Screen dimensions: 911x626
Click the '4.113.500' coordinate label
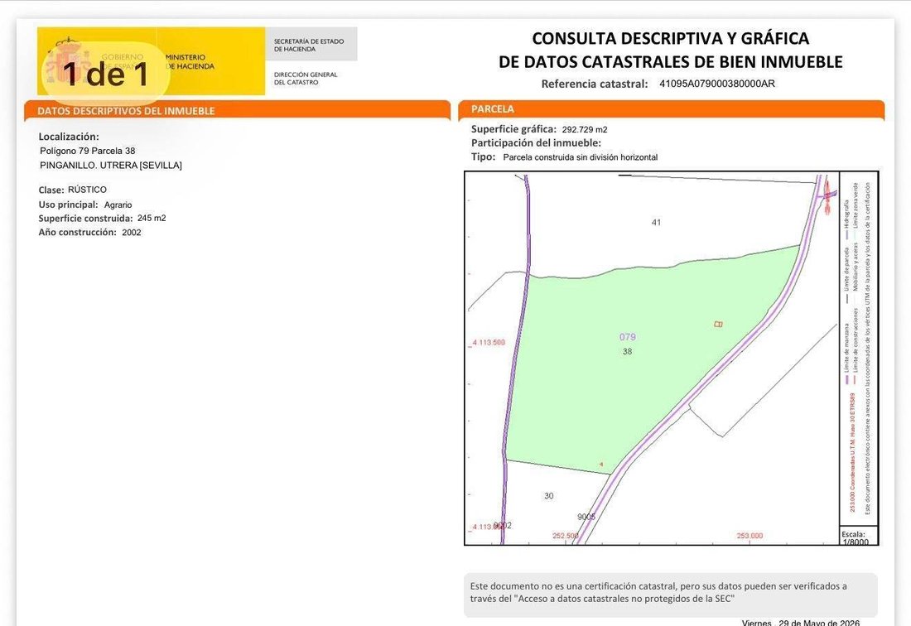coord(487,343)
